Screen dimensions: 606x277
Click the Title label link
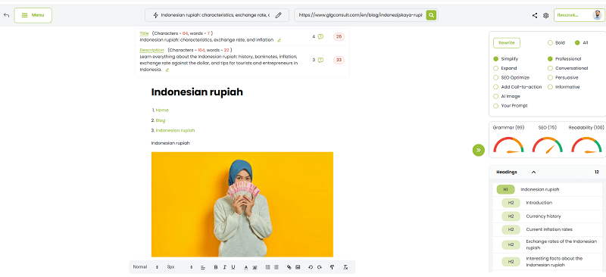(144, 33)
